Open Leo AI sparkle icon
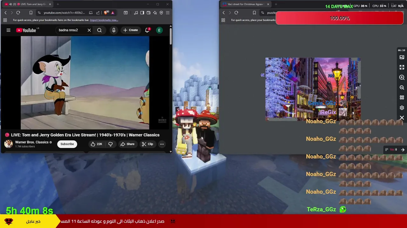 [x=155, y=13]
